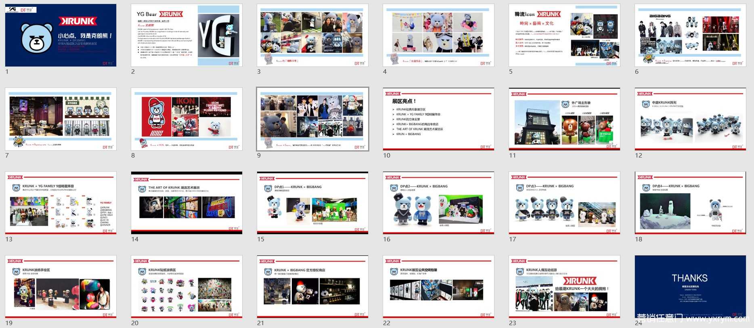The width and height of the screenshot is (754, 328).
Task: Select slide 17 DP point 3 thumbnail
Action: (564, 203)
